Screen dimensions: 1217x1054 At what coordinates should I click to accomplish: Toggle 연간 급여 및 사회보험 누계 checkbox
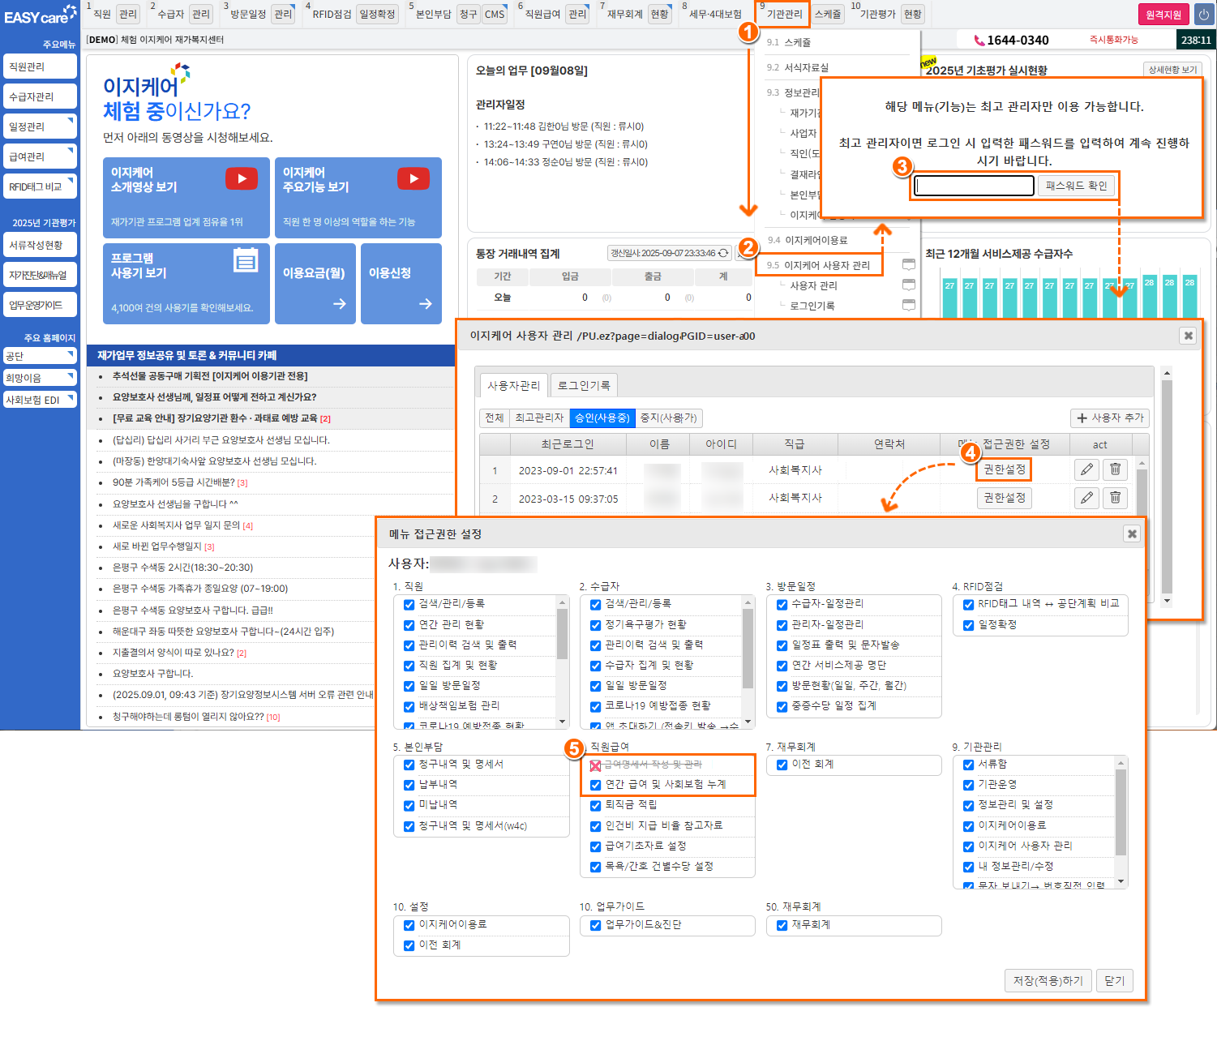(596, 785)
